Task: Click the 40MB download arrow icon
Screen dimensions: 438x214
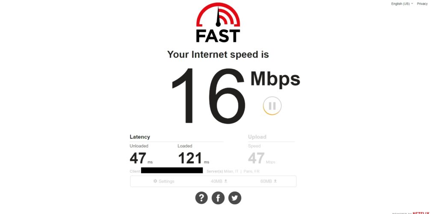Action: pos(226,181)
